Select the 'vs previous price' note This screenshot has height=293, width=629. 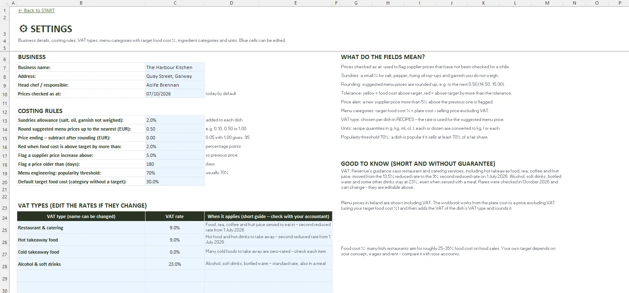[221, 155]
